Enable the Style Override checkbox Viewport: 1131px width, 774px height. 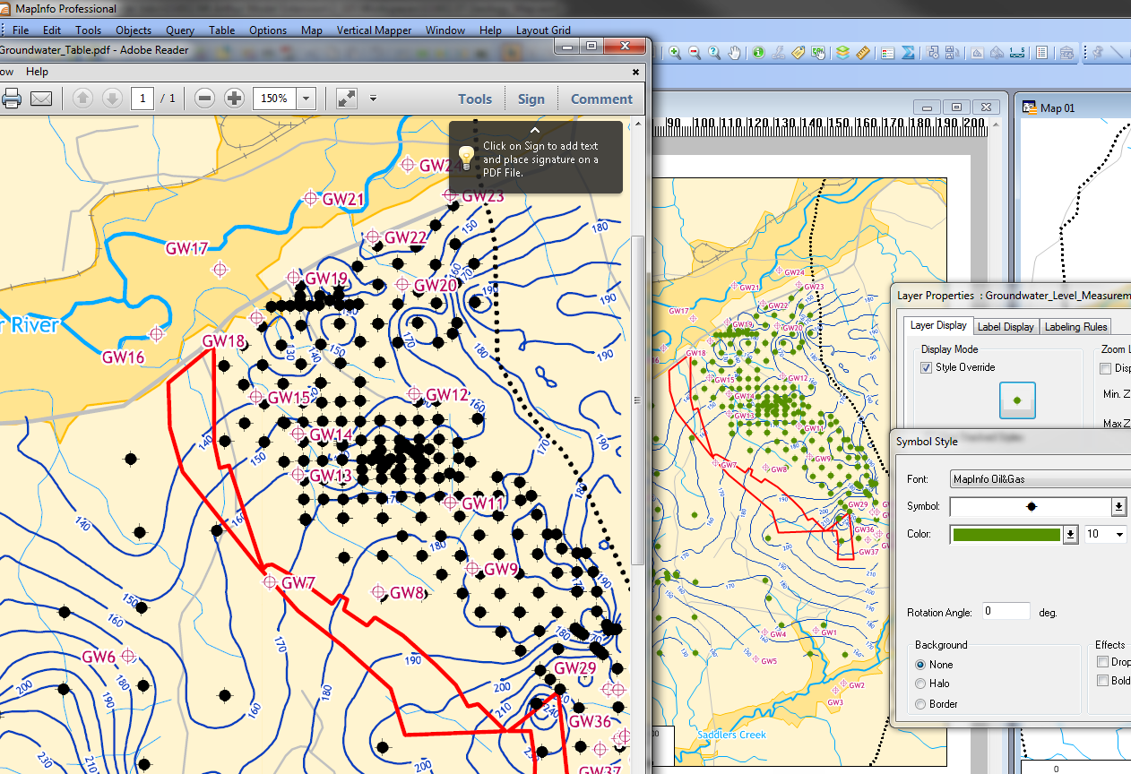(926, 366)
